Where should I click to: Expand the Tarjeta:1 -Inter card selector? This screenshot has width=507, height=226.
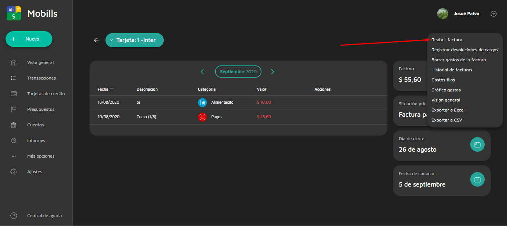tap(134, 40)
